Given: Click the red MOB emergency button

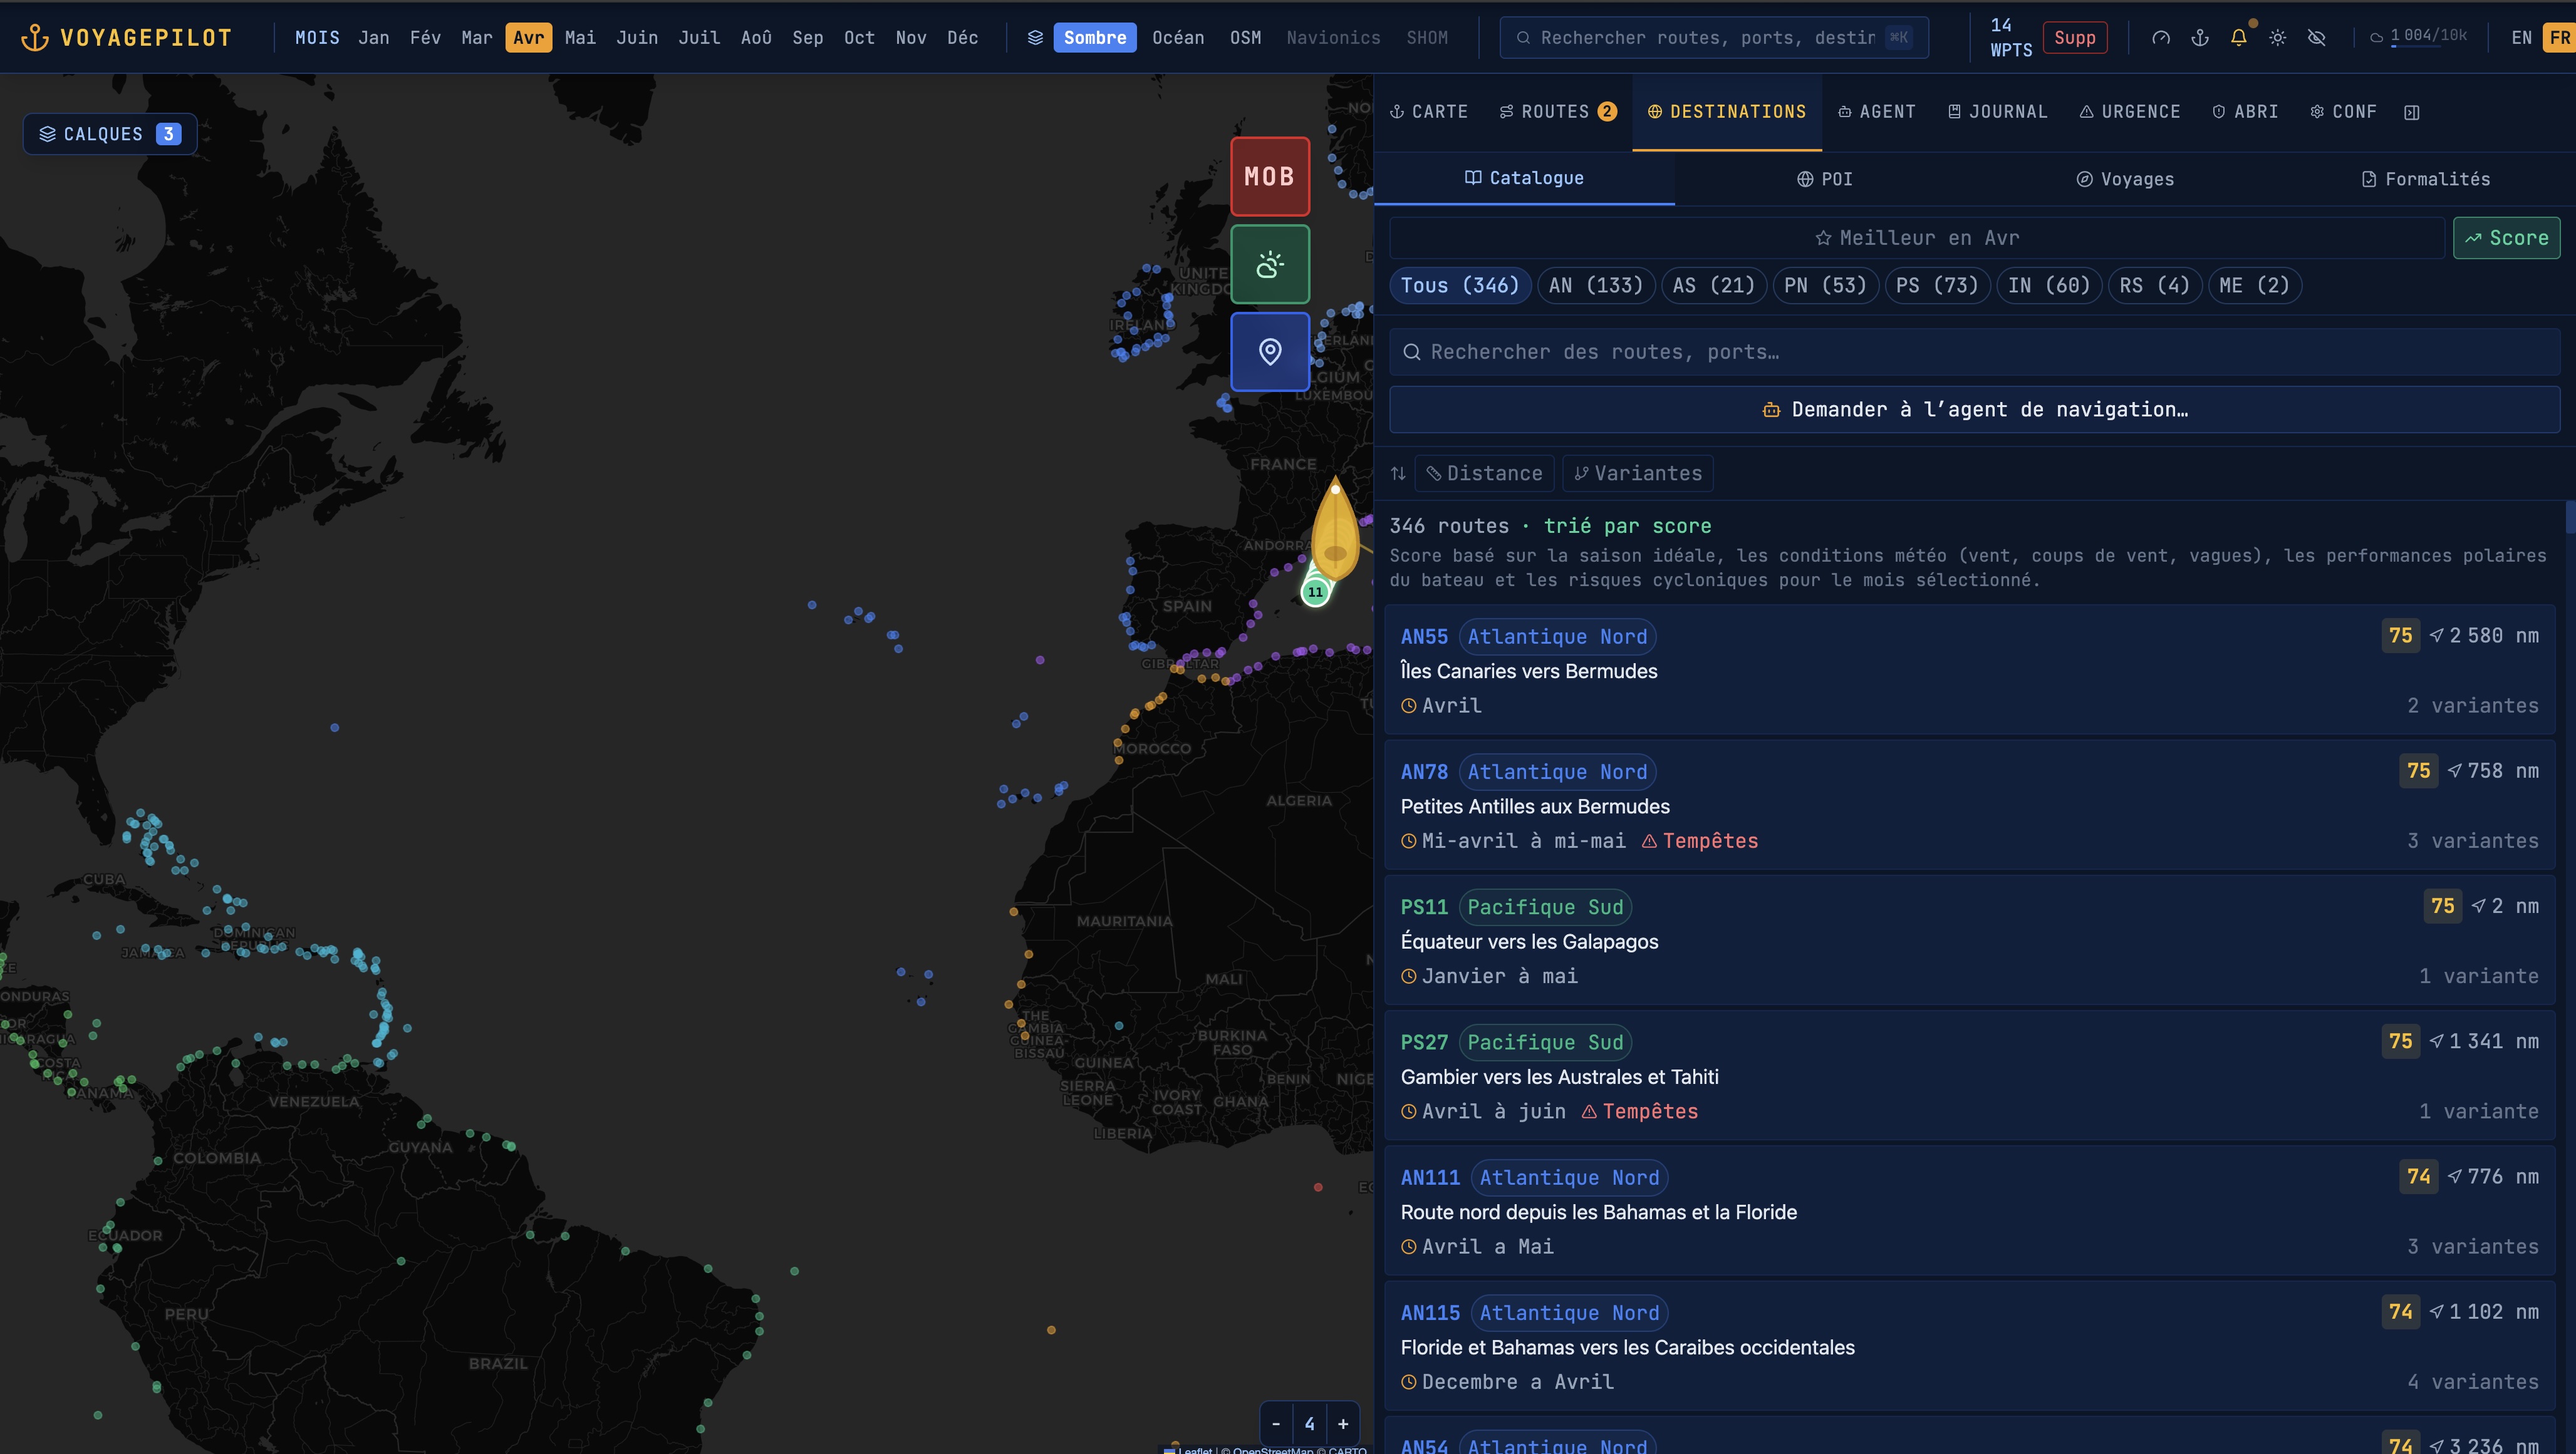Looking at the screenshot, I should [1269, 177].
